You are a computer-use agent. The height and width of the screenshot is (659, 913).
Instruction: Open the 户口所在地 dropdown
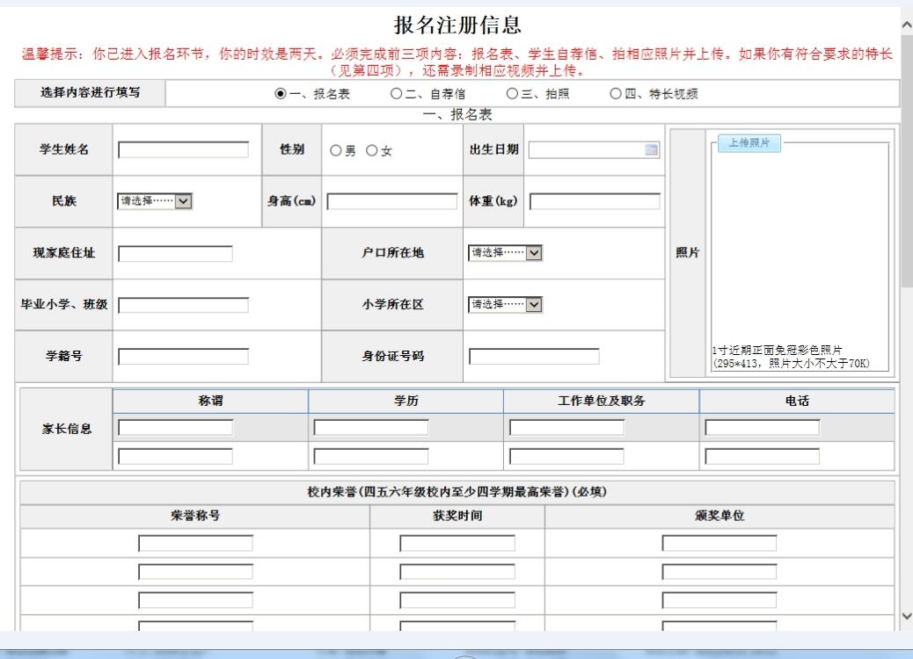[506, 253]
